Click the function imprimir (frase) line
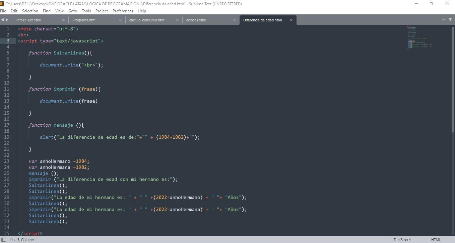The height and width of the screenshot is (243, 455). tap(65, 89)
